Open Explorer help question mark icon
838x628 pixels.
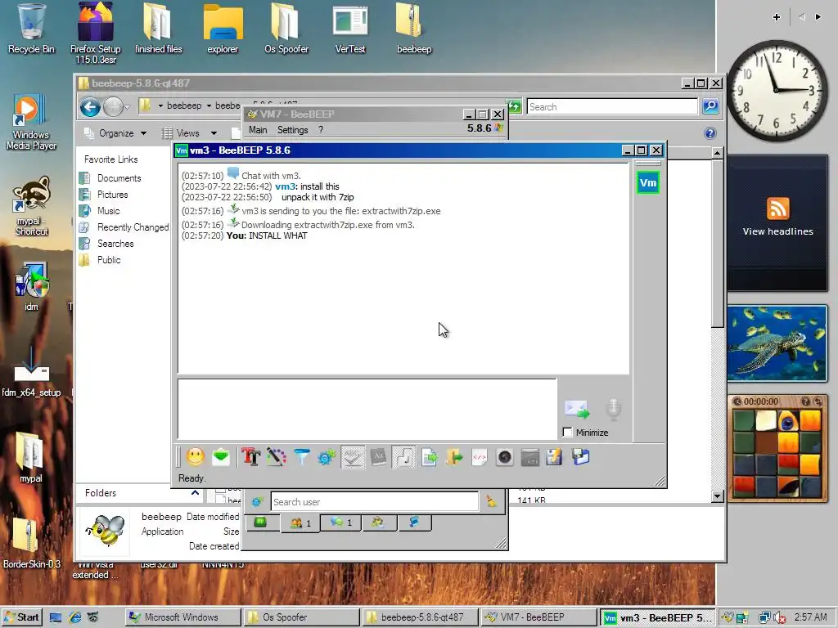click(x=710, y=133)
